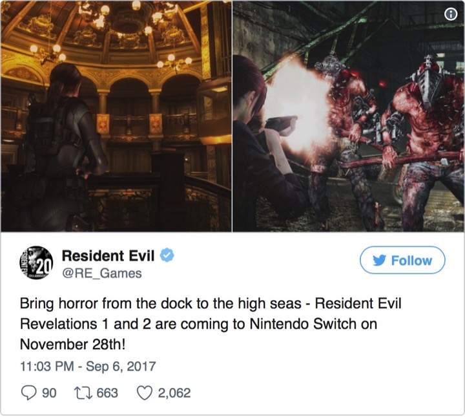465x417 pixels.
Task: Open the Resident Evil display name
Action: [x=108, y=255]
